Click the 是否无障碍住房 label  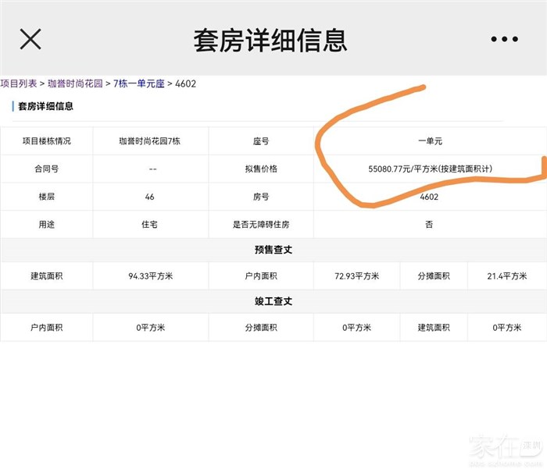pyautogui.click(x=261, y=224)
